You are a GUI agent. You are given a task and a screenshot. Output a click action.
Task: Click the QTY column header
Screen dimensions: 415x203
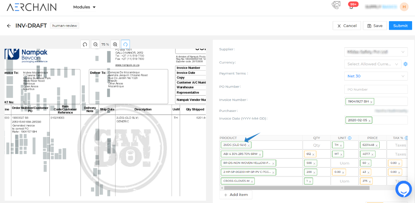316,138
